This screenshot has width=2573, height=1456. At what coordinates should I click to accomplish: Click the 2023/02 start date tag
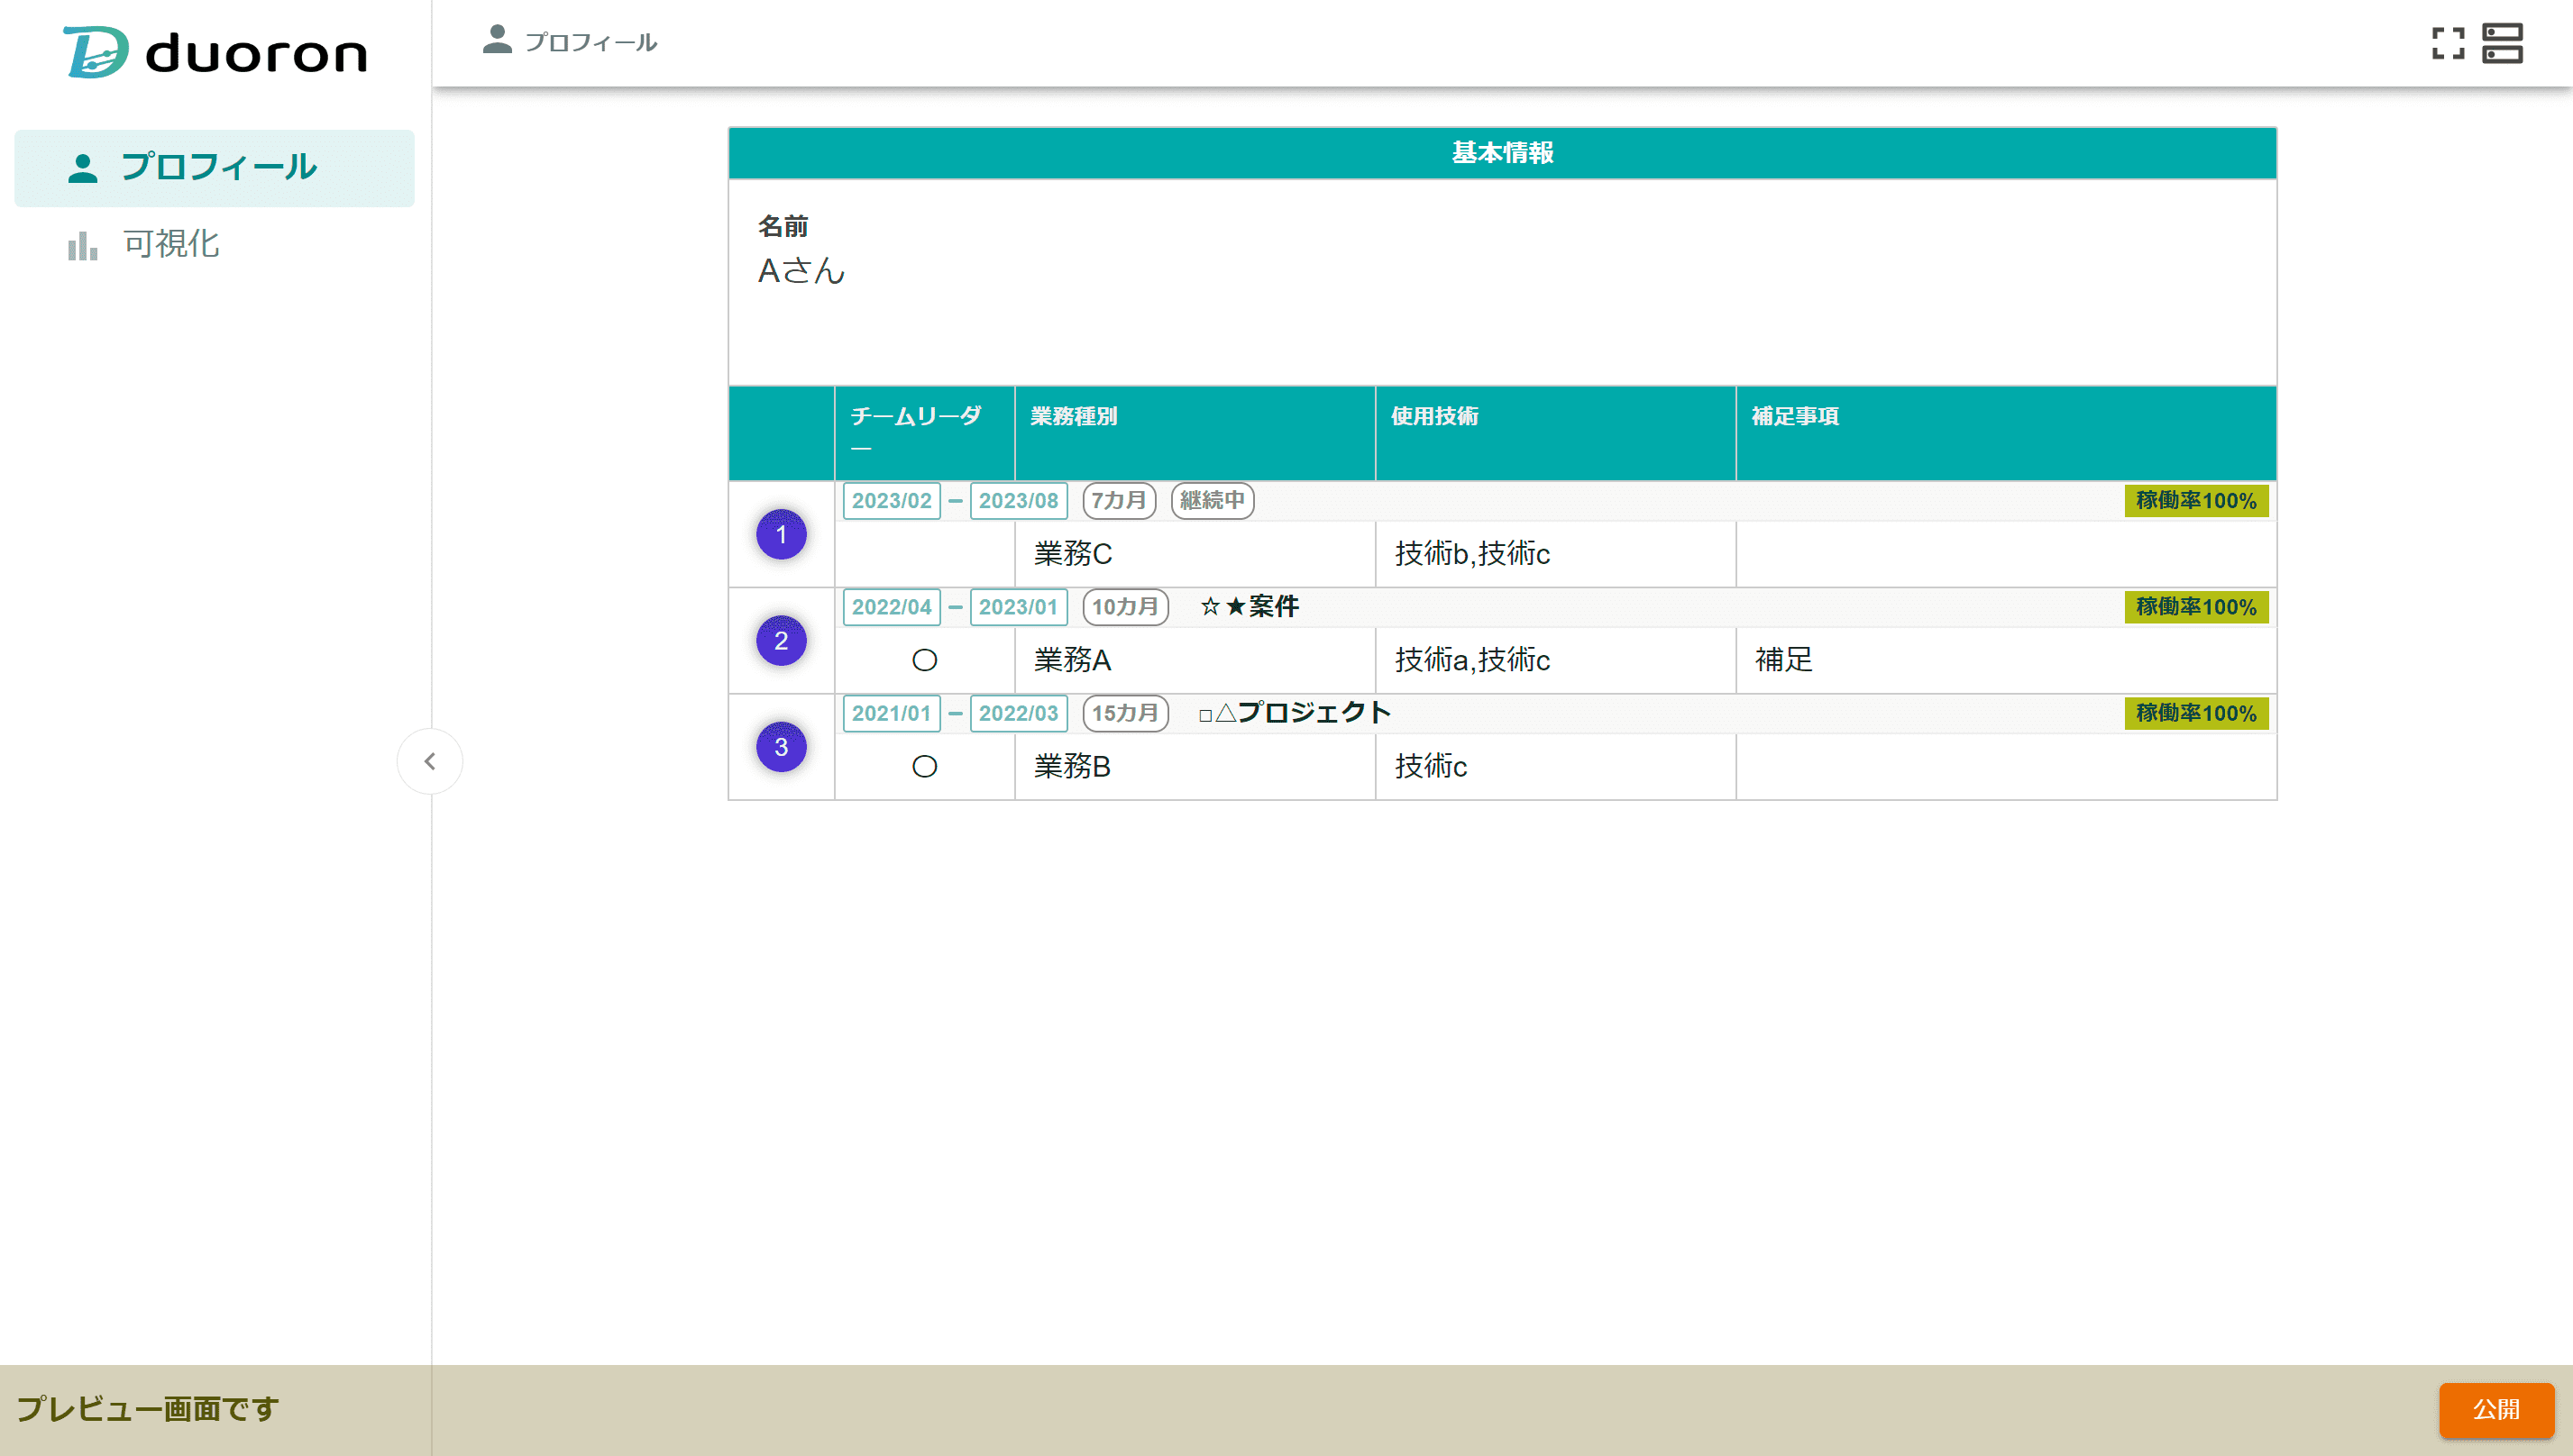pyautogui.click(x=893, y=501)
